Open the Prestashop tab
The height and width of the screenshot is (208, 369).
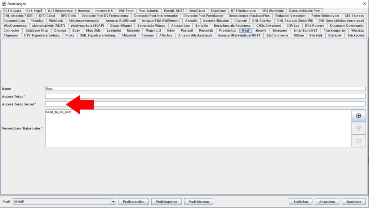click(x=228, y=30)
